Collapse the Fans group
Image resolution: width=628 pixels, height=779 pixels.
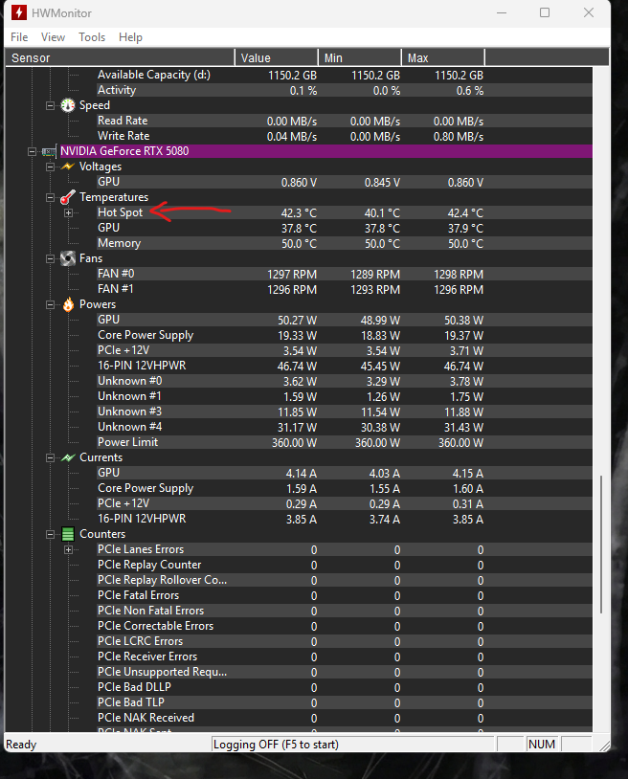[50, 258]
